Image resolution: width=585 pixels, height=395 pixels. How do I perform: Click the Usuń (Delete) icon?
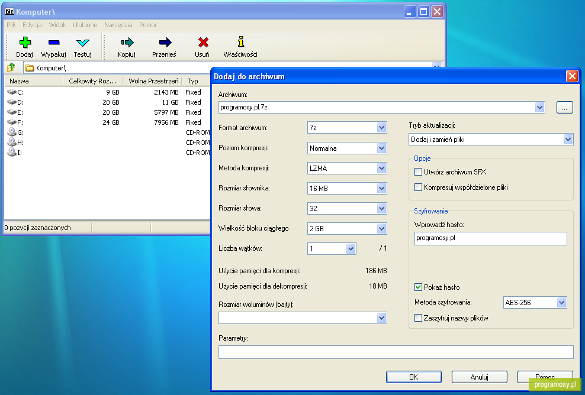202,46
